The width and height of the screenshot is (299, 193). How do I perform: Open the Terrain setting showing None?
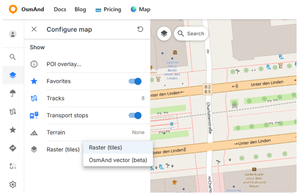coord(87,132)
